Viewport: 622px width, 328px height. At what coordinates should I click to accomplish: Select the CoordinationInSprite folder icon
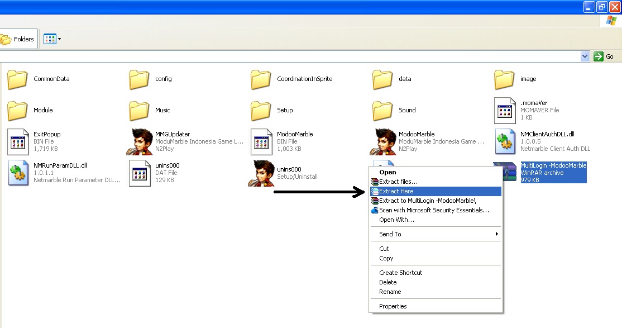(261, 79)
